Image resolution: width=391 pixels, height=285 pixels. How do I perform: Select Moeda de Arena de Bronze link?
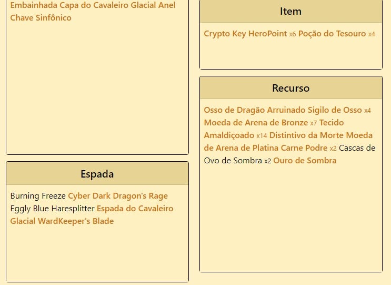(256, 123)
